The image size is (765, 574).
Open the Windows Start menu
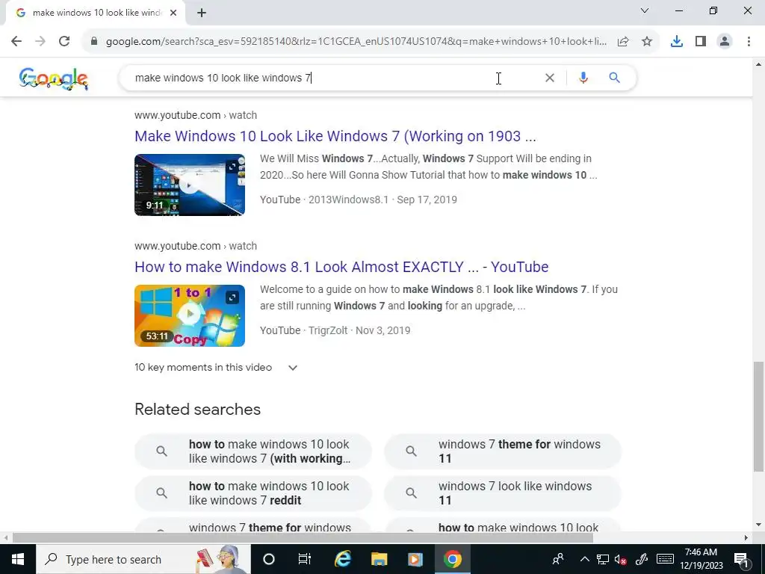pyautogui.click(x=18, y=559)
